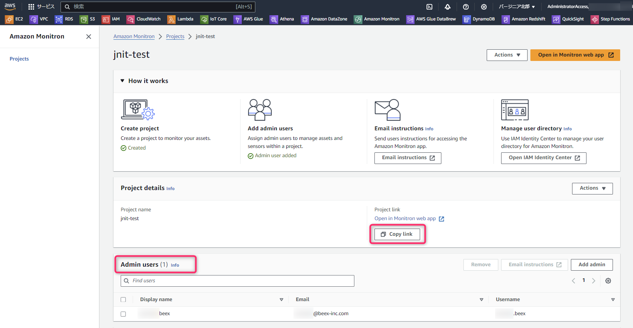This screenshot has width=633, height=328.
Task: Focus the Find users search field
Action: click(237, 281)
